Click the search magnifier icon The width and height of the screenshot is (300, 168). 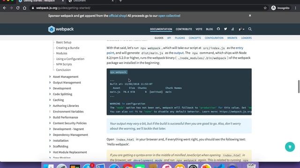(250, 29)
